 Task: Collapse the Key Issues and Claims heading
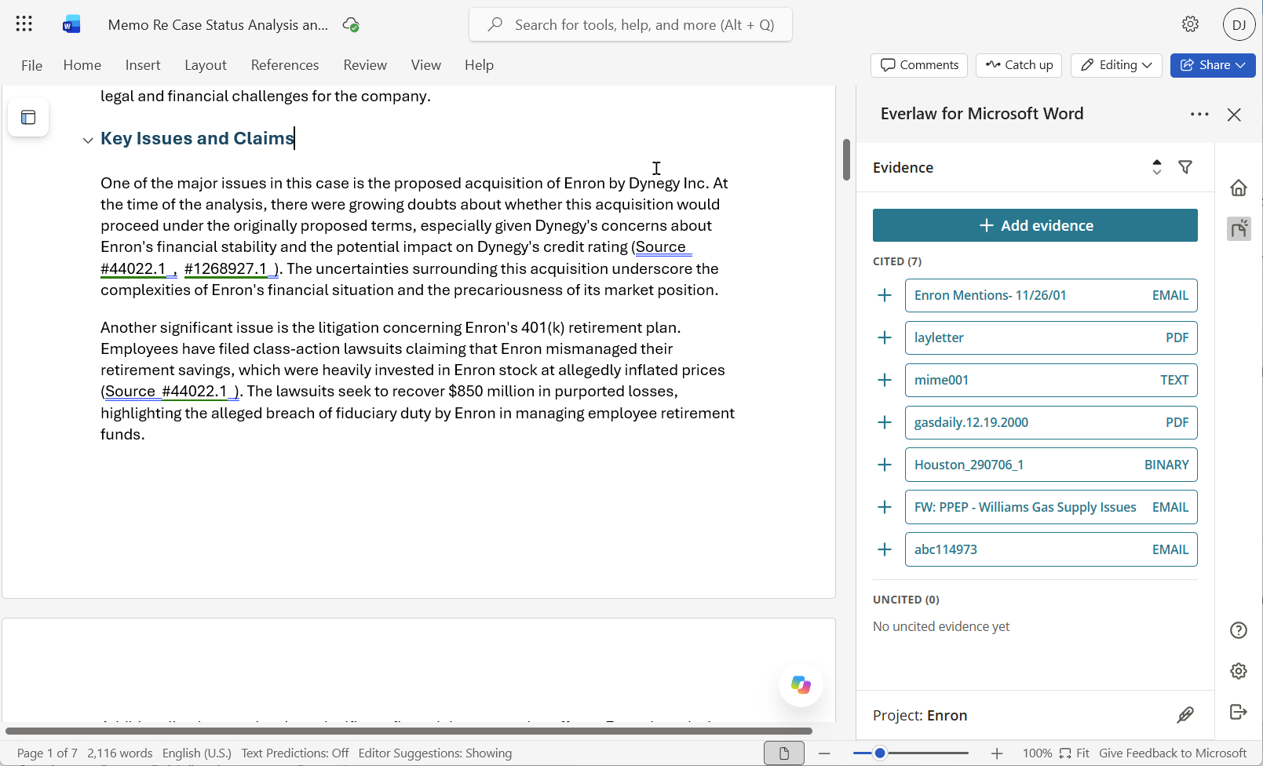88,140
